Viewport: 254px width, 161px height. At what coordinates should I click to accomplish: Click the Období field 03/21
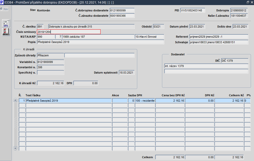tap(158, 27)
